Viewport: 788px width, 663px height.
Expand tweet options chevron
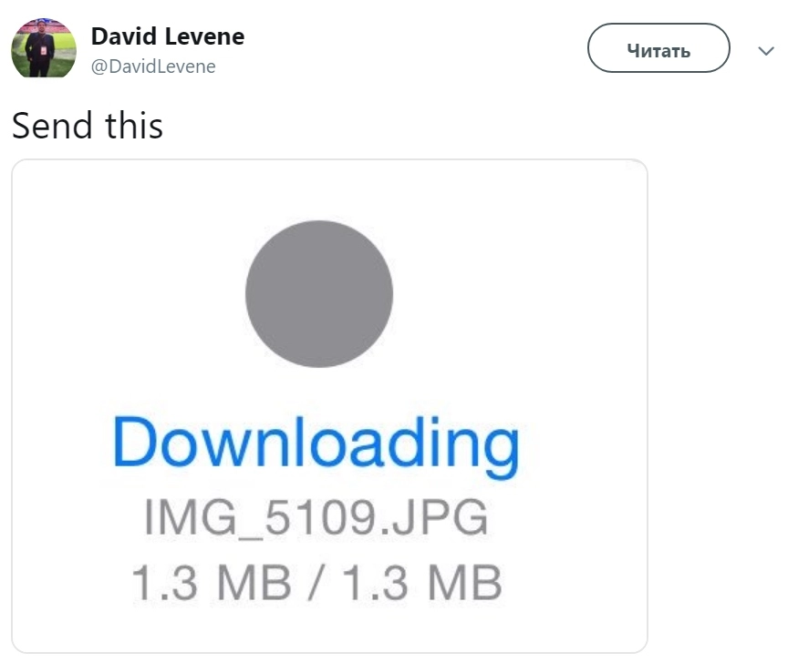(766, 51)
